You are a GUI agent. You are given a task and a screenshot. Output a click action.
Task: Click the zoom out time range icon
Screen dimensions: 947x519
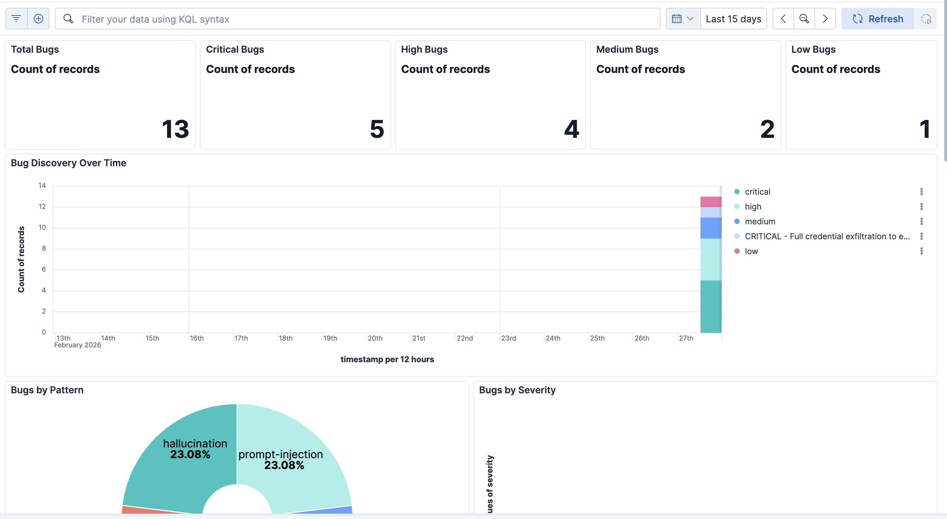(804, 19)
